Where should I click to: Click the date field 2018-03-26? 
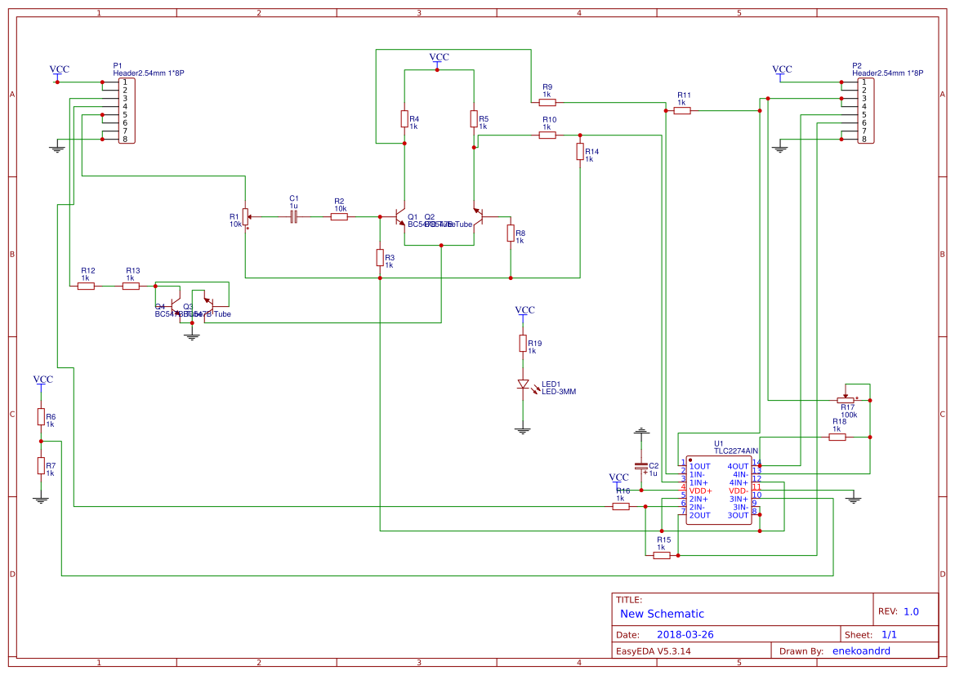coord(685,634)
